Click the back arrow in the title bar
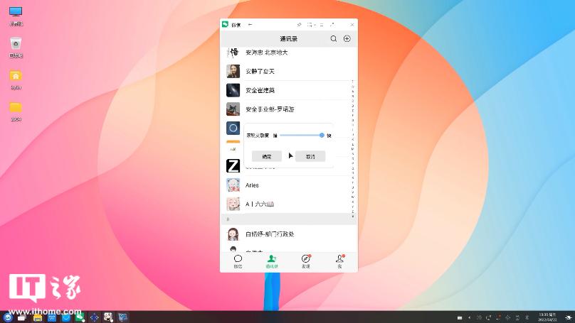Viewport: 575px width, 323px height. [250, 24]
